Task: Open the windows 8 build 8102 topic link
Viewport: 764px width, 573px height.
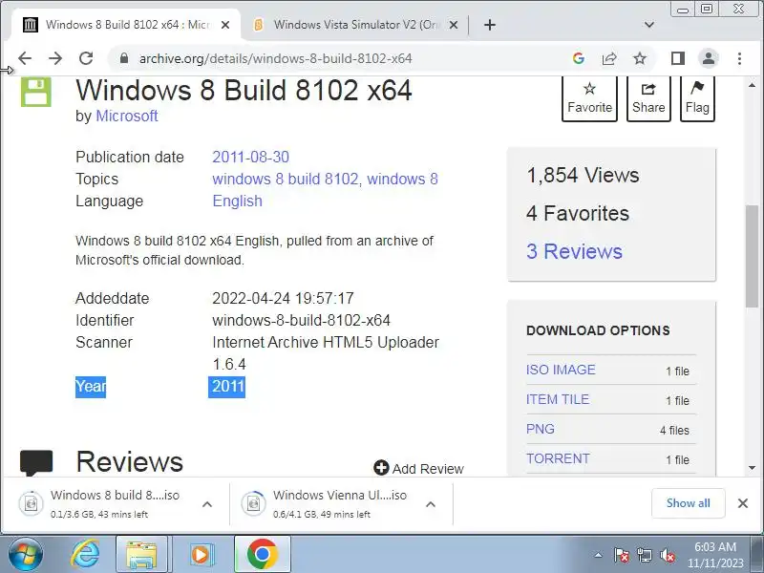Action: [x=285, y=179]
